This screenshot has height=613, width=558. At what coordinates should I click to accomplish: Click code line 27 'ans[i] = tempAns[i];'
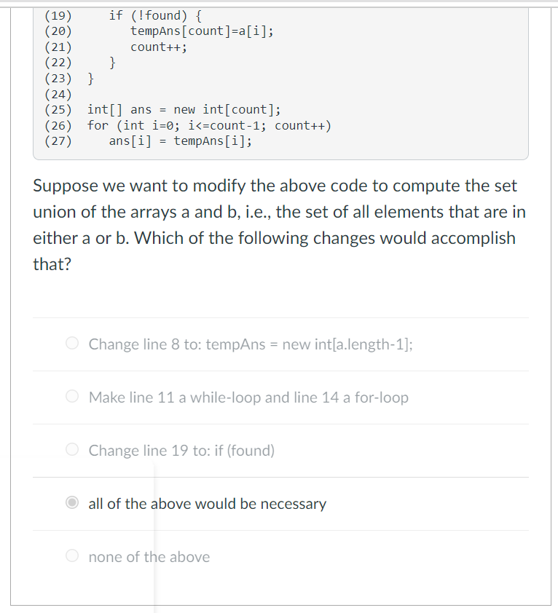(181, 141)
